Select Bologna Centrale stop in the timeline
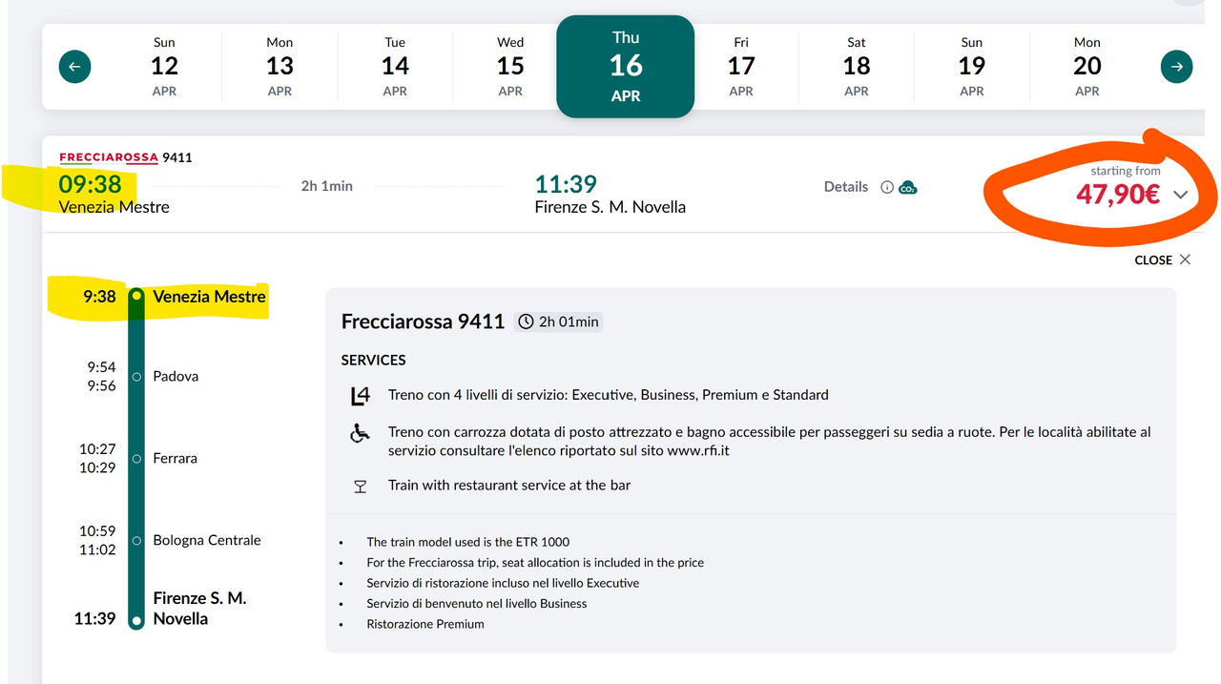 tap(206, 540)
